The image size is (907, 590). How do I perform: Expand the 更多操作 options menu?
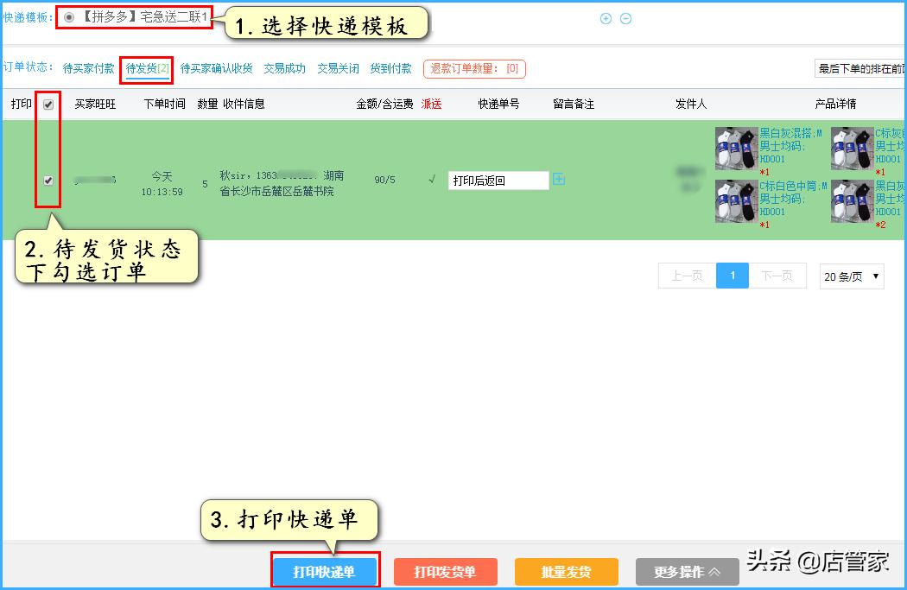(x=686, y=572)
